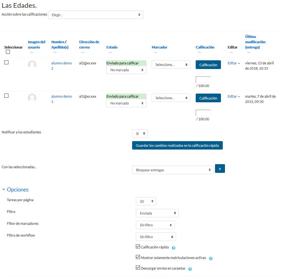Sort by Calificación column header
Image resolution: width=282 pixels, height=277 pixels.
(205, 47)
